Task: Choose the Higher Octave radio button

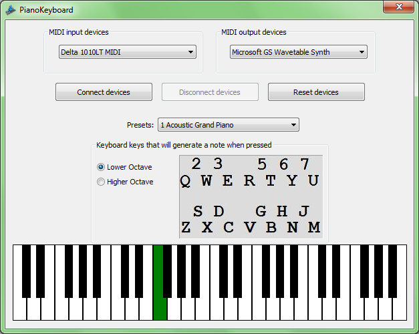Action: 102,182
